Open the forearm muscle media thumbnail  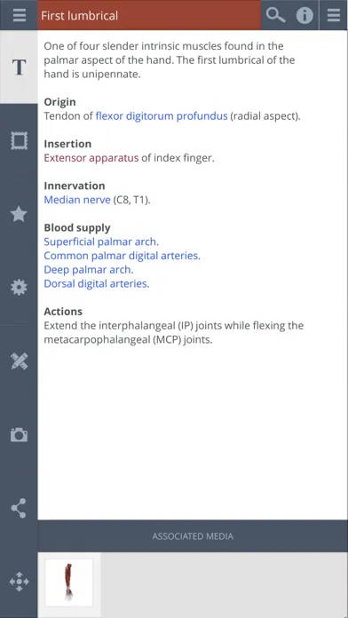point(69,582)
